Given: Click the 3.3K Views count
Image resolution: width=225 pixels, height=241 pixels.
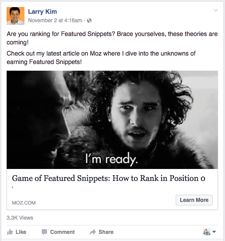Looking at the screenshot, I should [20, 218].
